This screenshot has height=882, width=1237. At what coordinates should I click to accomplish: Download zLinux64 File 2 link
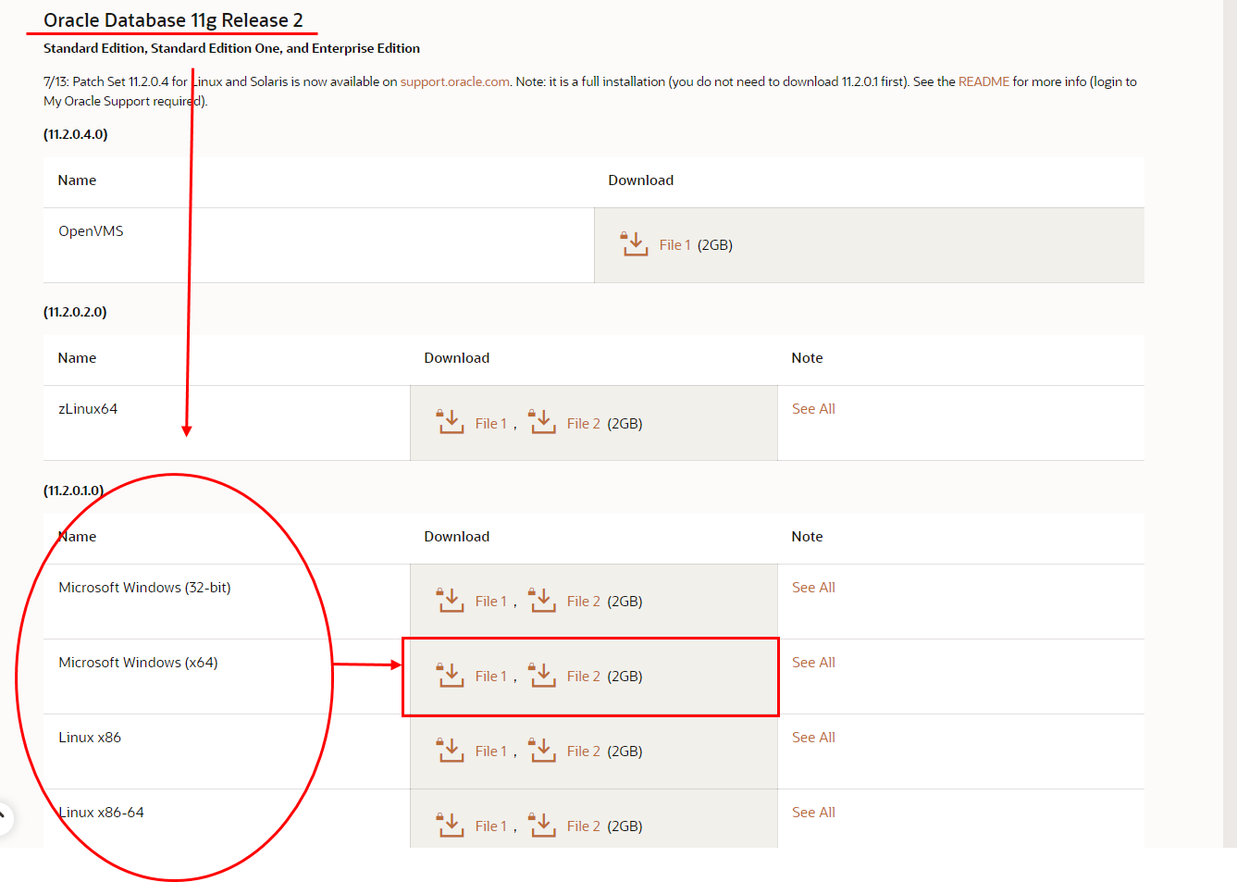point(583,424)
